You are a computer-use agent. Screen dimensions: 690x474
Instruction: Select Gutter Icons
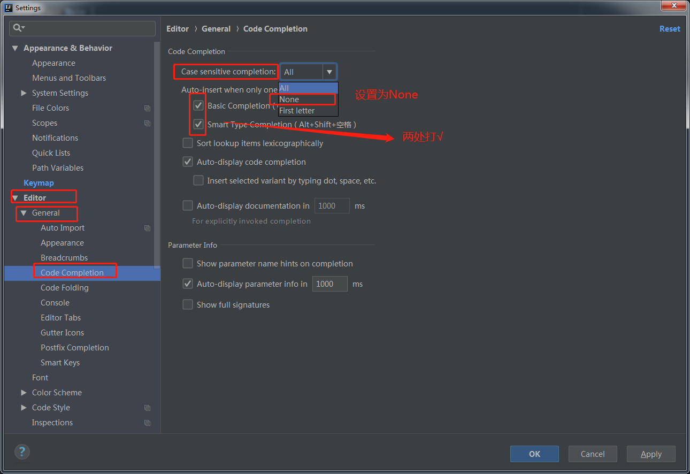(x=62, y=333)
